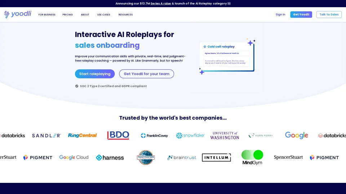Click the 'sales onboarding' headline text
The width and height of the screenshot is (346, 194).
point(107,45)
